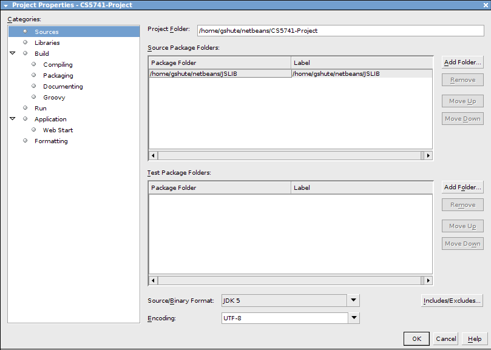Open the Web Start category

click(x=58, y=130)
